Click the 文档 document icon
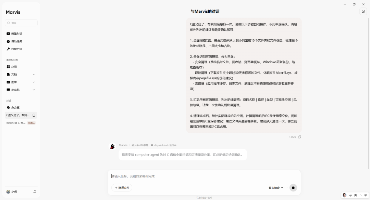The image size is (370, 200). [8, 75]
